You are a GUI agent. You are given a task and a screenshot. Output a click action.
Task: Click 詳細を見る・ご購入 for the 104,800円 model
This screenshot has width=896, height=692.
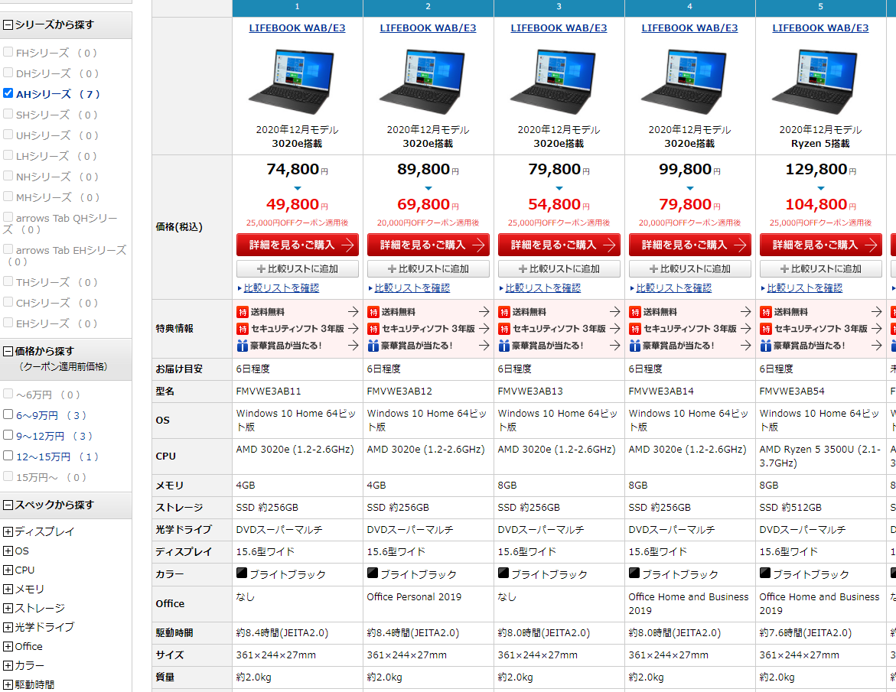coord(821,245)
